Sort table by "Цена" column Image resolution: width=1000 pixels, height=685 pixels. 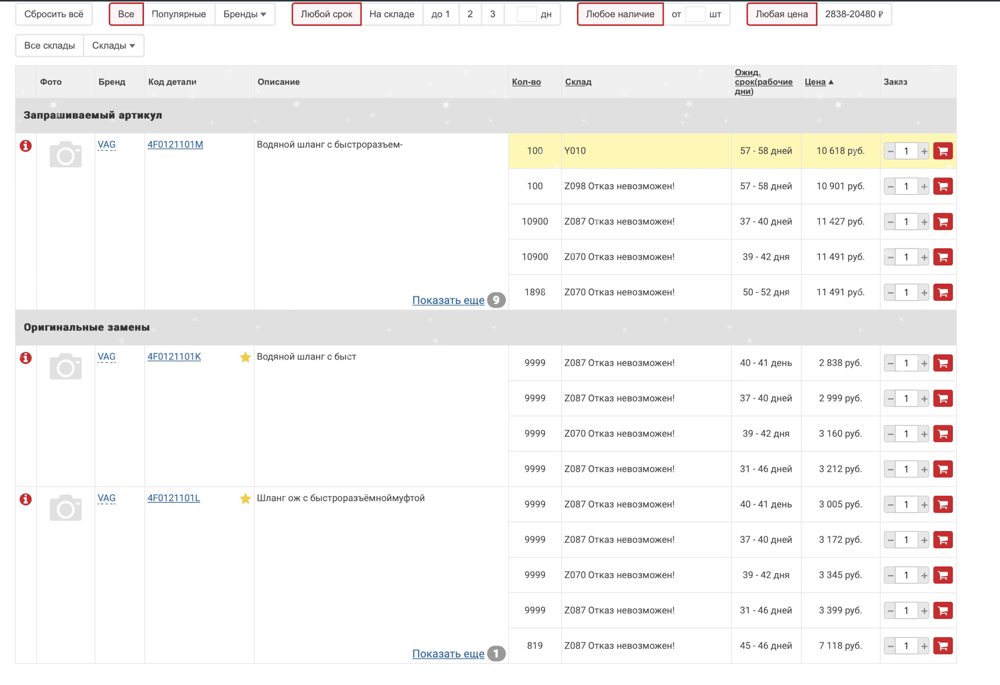point(815,82)
